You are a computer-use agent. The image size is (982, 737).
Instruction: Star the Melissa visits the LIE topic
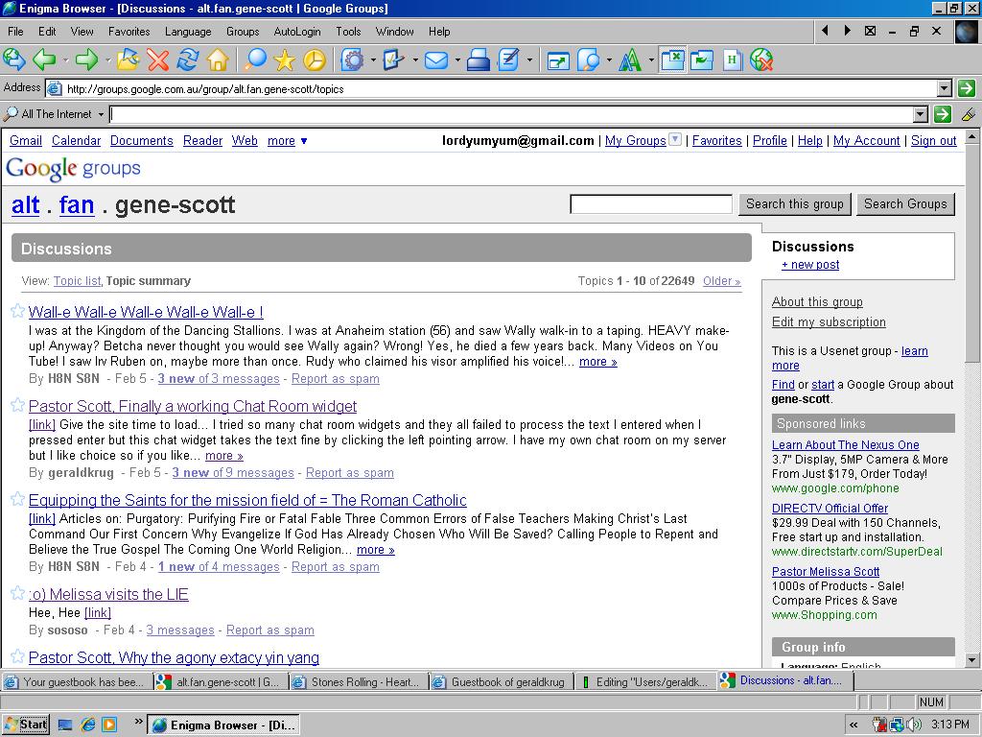click(17, 593)
